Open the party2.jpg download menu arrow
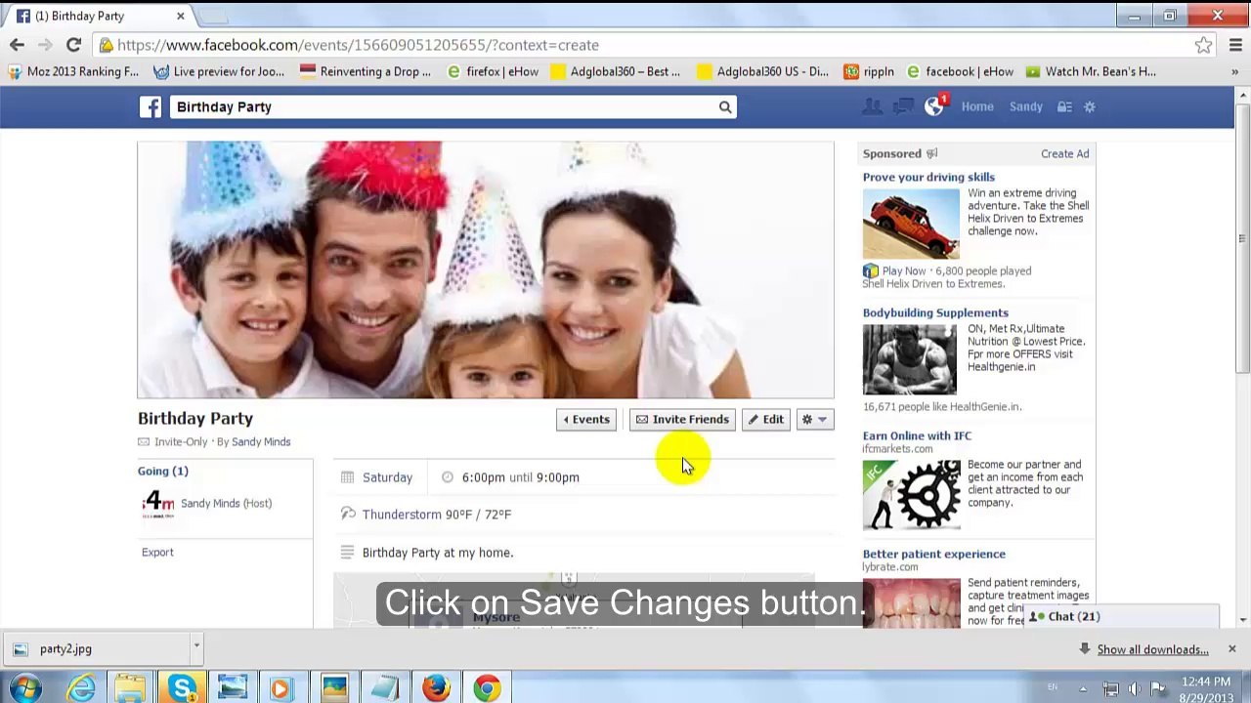This screenshot has width=1251, height=703. (195, 646)
